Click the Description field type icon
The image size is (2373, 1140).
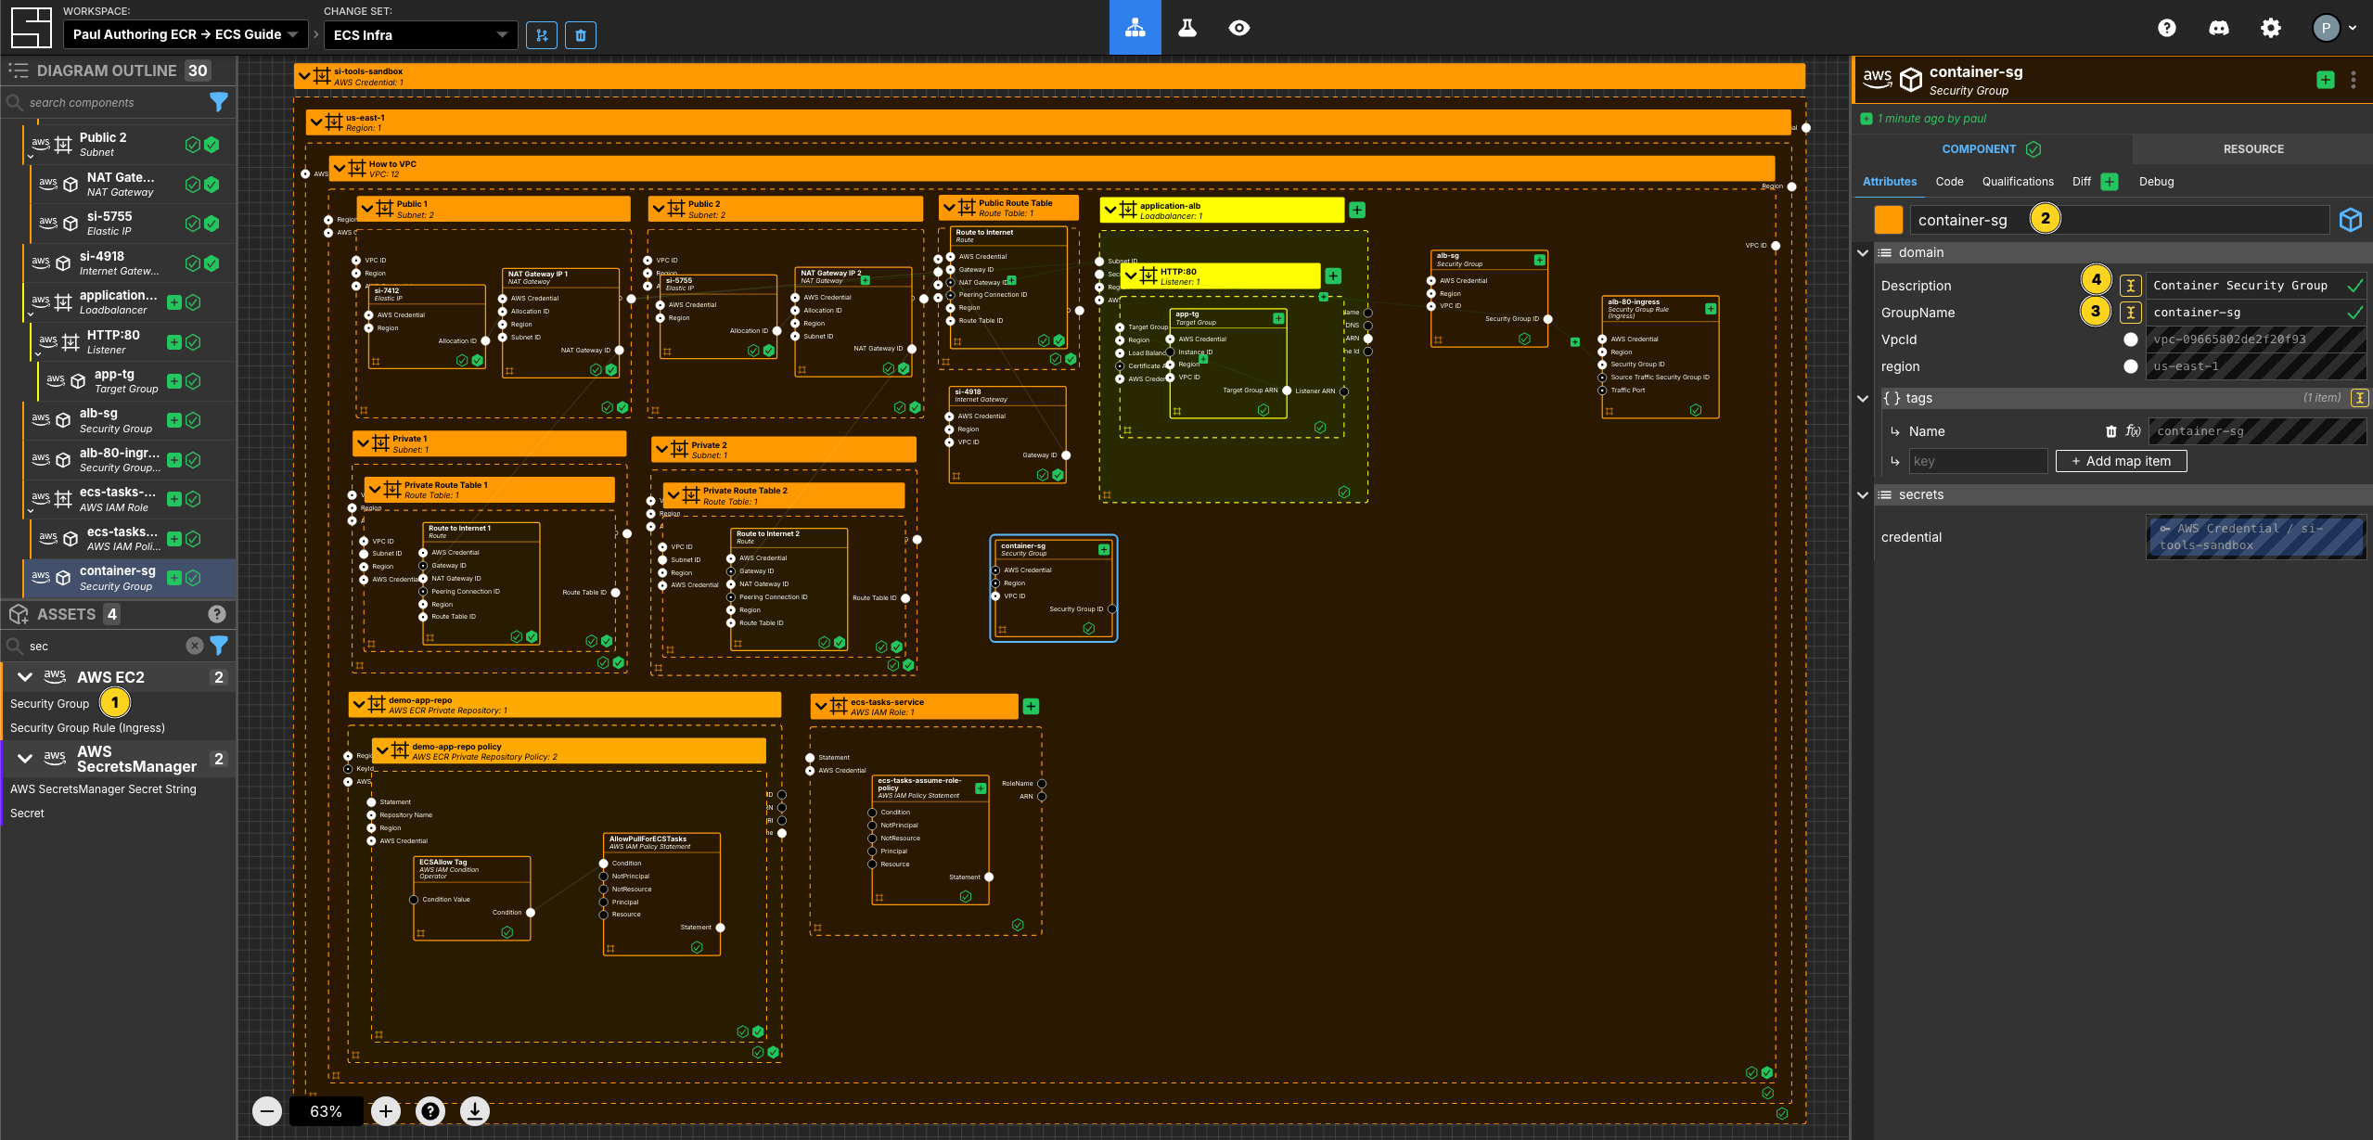tap(2131, 286)
